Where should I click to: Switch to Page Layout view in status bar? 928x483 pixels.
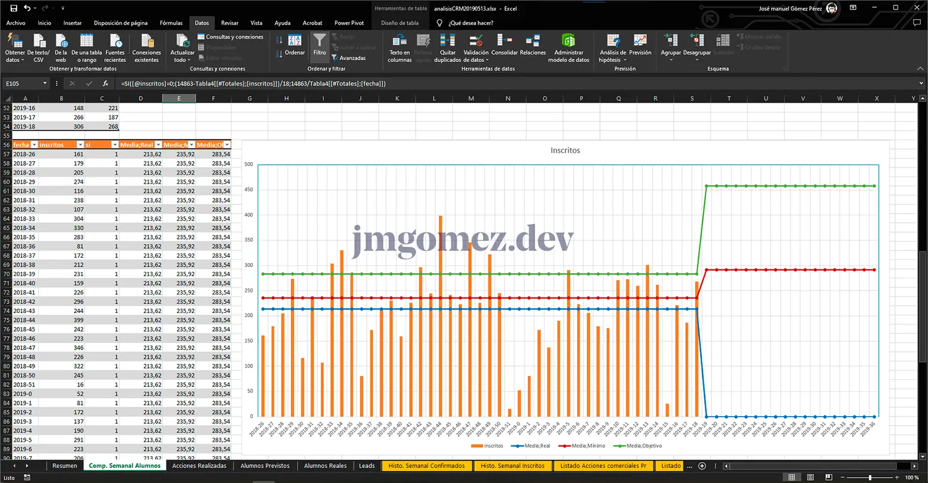(810, 478)
